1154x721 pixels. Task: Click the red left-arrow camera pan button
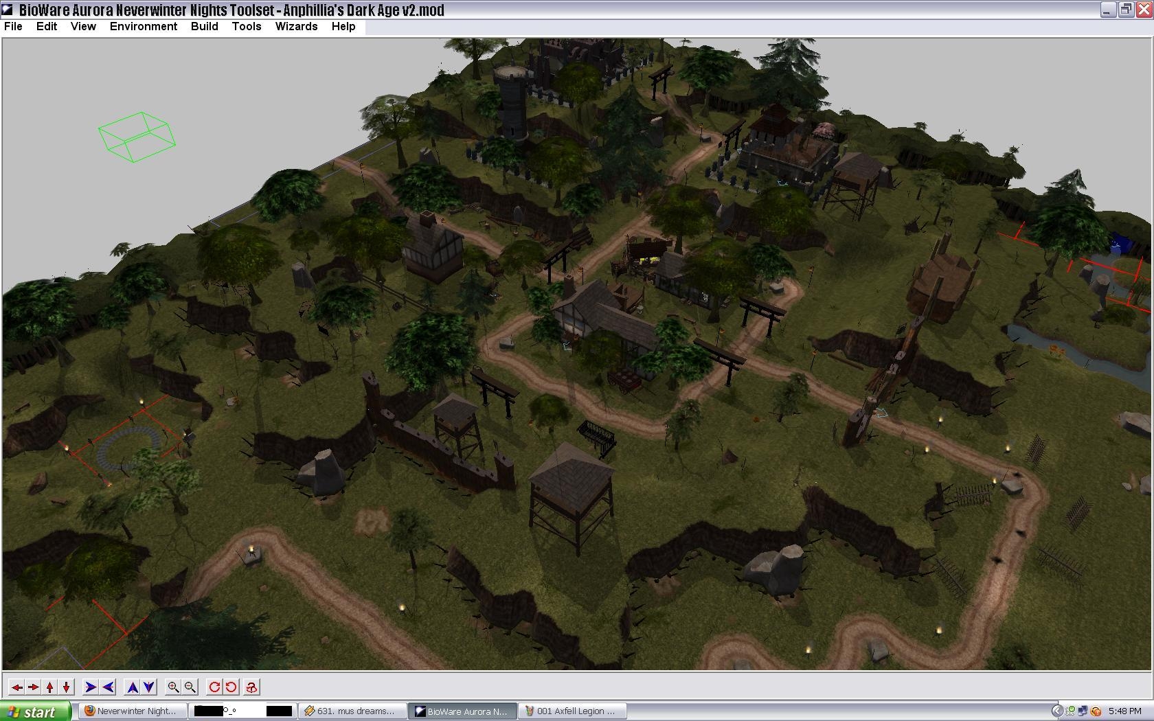coord(16,687)
